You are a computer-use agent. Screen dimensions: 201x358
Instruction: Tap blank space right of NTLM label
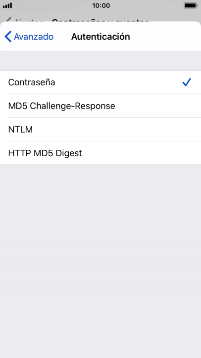[x=116, y=129]
